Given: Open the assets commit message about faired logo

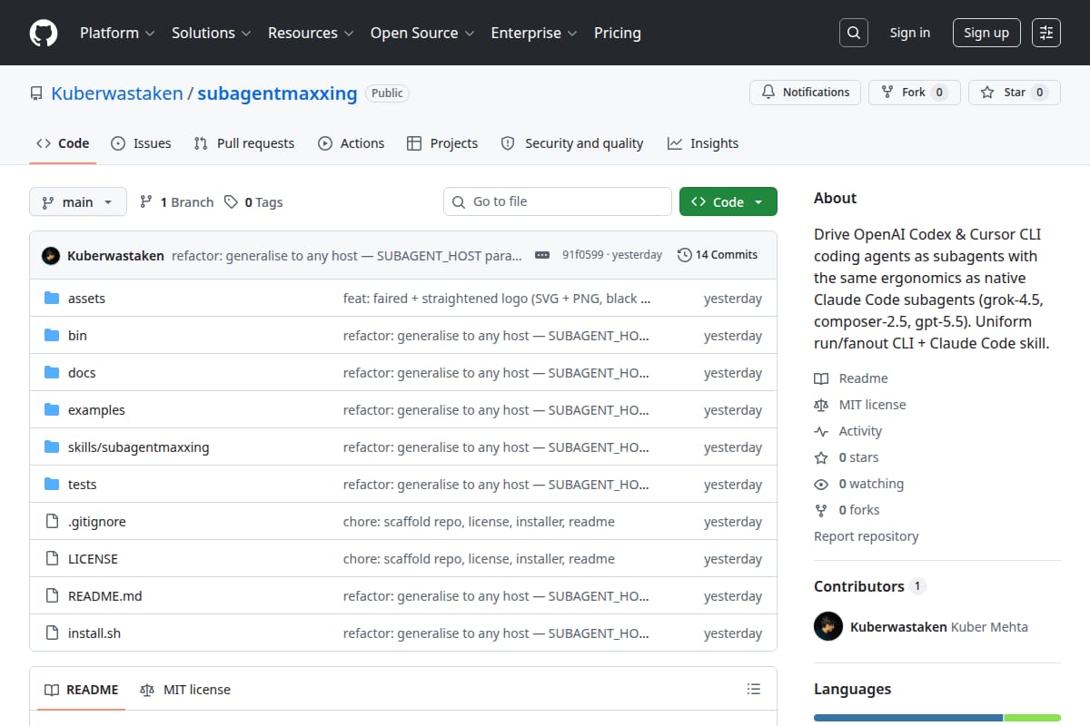Looking at the screenshot, I should click(x=497, y=299).
